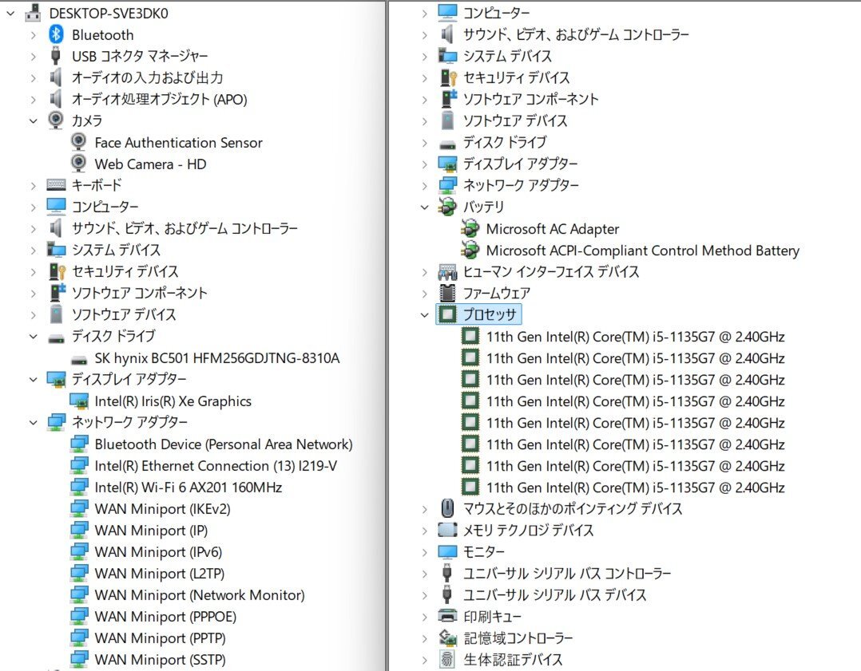Click the ユニバーサル シリアル バス コントローラー USB icon
This screenshot has height=671, width=861.
(447, 574)
